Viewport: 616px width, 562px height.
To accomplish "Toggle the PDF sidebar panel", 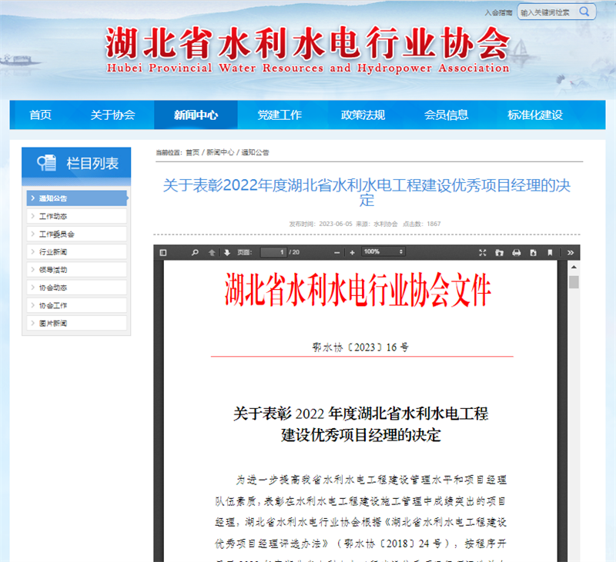I will tap(162, 251).
